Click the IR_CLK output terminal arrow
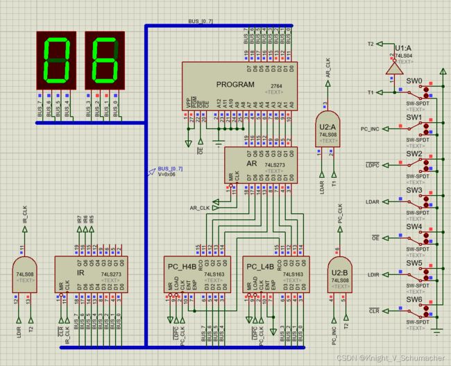 [x=25, y=229]
